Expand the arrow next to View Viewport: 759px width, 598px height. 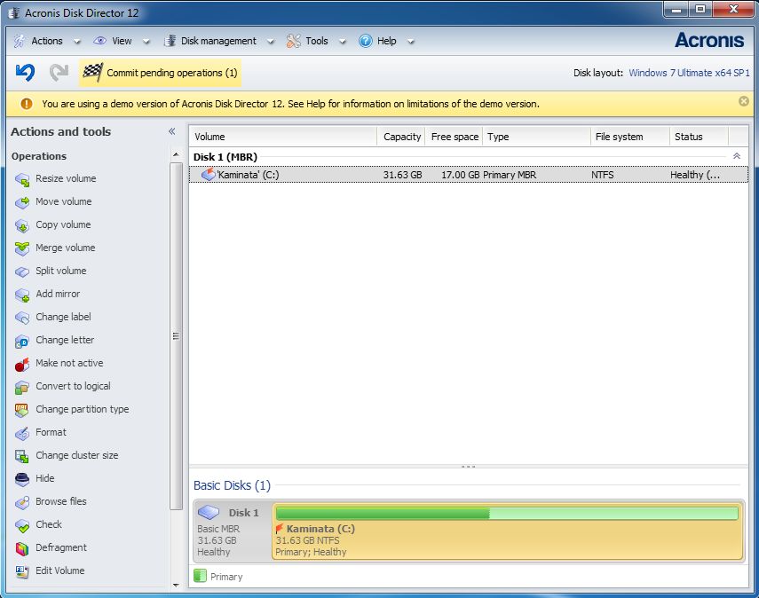pyautogui.click(x=146, y=42)
